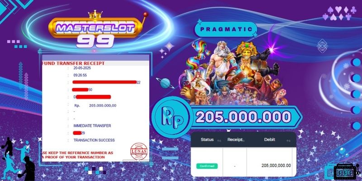Click the round Rp currency coin icon
The width and height of the screenshot is (362, 181).
171,117
